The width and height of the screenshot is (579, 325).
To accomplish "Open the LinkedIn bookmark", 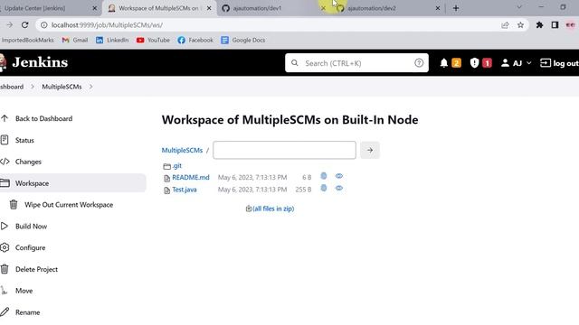I will pos(112,40).
